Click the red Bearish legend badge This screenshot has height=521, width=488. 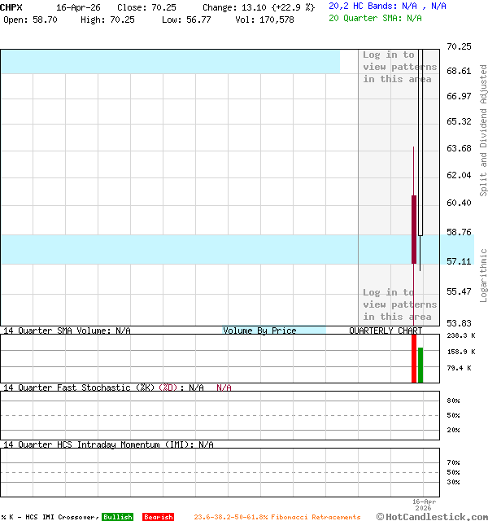click(158, 517)
